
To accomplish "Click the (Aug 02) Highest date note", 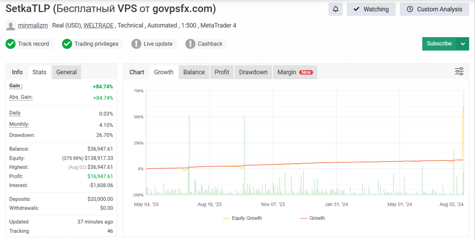I will point(77,167).
